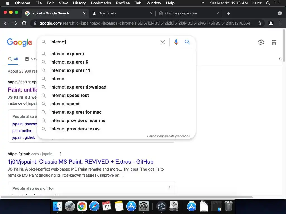286x214 pixels.
Task: Choose plain internet suggestion
Action: click(x=116, y=79)
